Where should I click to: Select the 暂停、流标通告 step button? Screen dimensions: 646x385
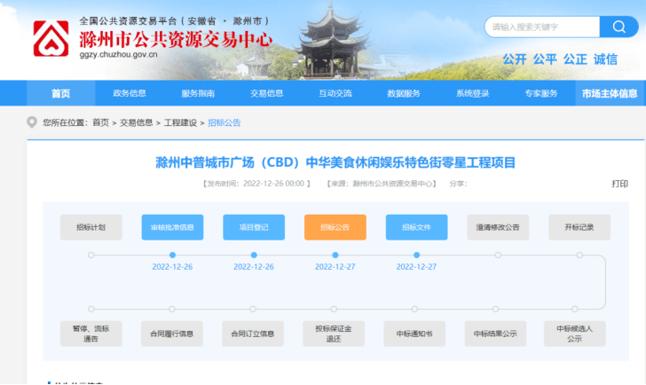91,334
